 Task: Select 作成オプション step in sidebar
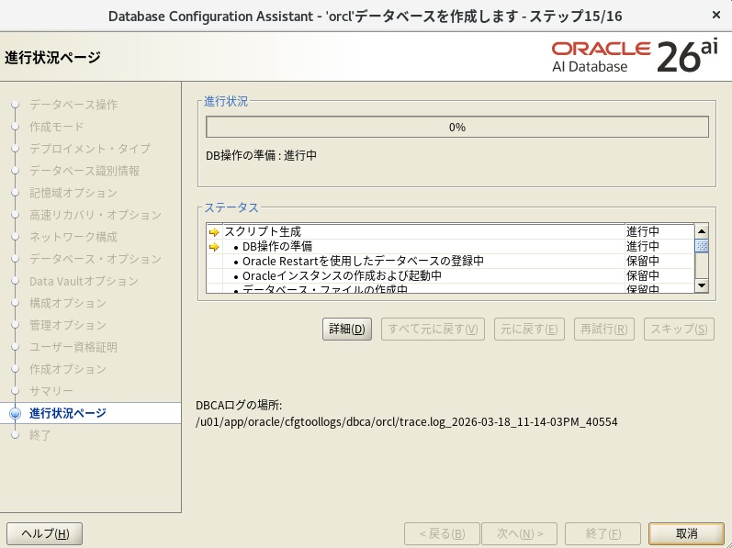[x=68, y=369]
